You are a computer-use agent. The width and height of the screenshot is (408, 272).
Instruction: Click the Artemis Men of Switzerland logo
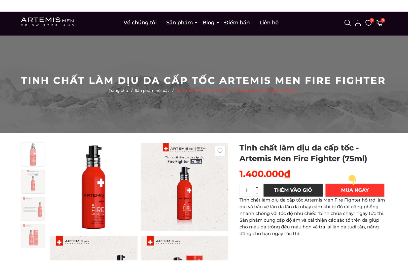[x=47, y=22]
